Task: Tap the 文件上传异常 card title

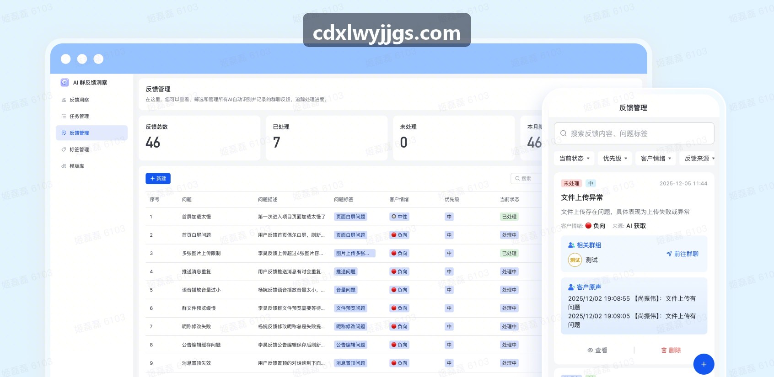Action: point(582,197)
